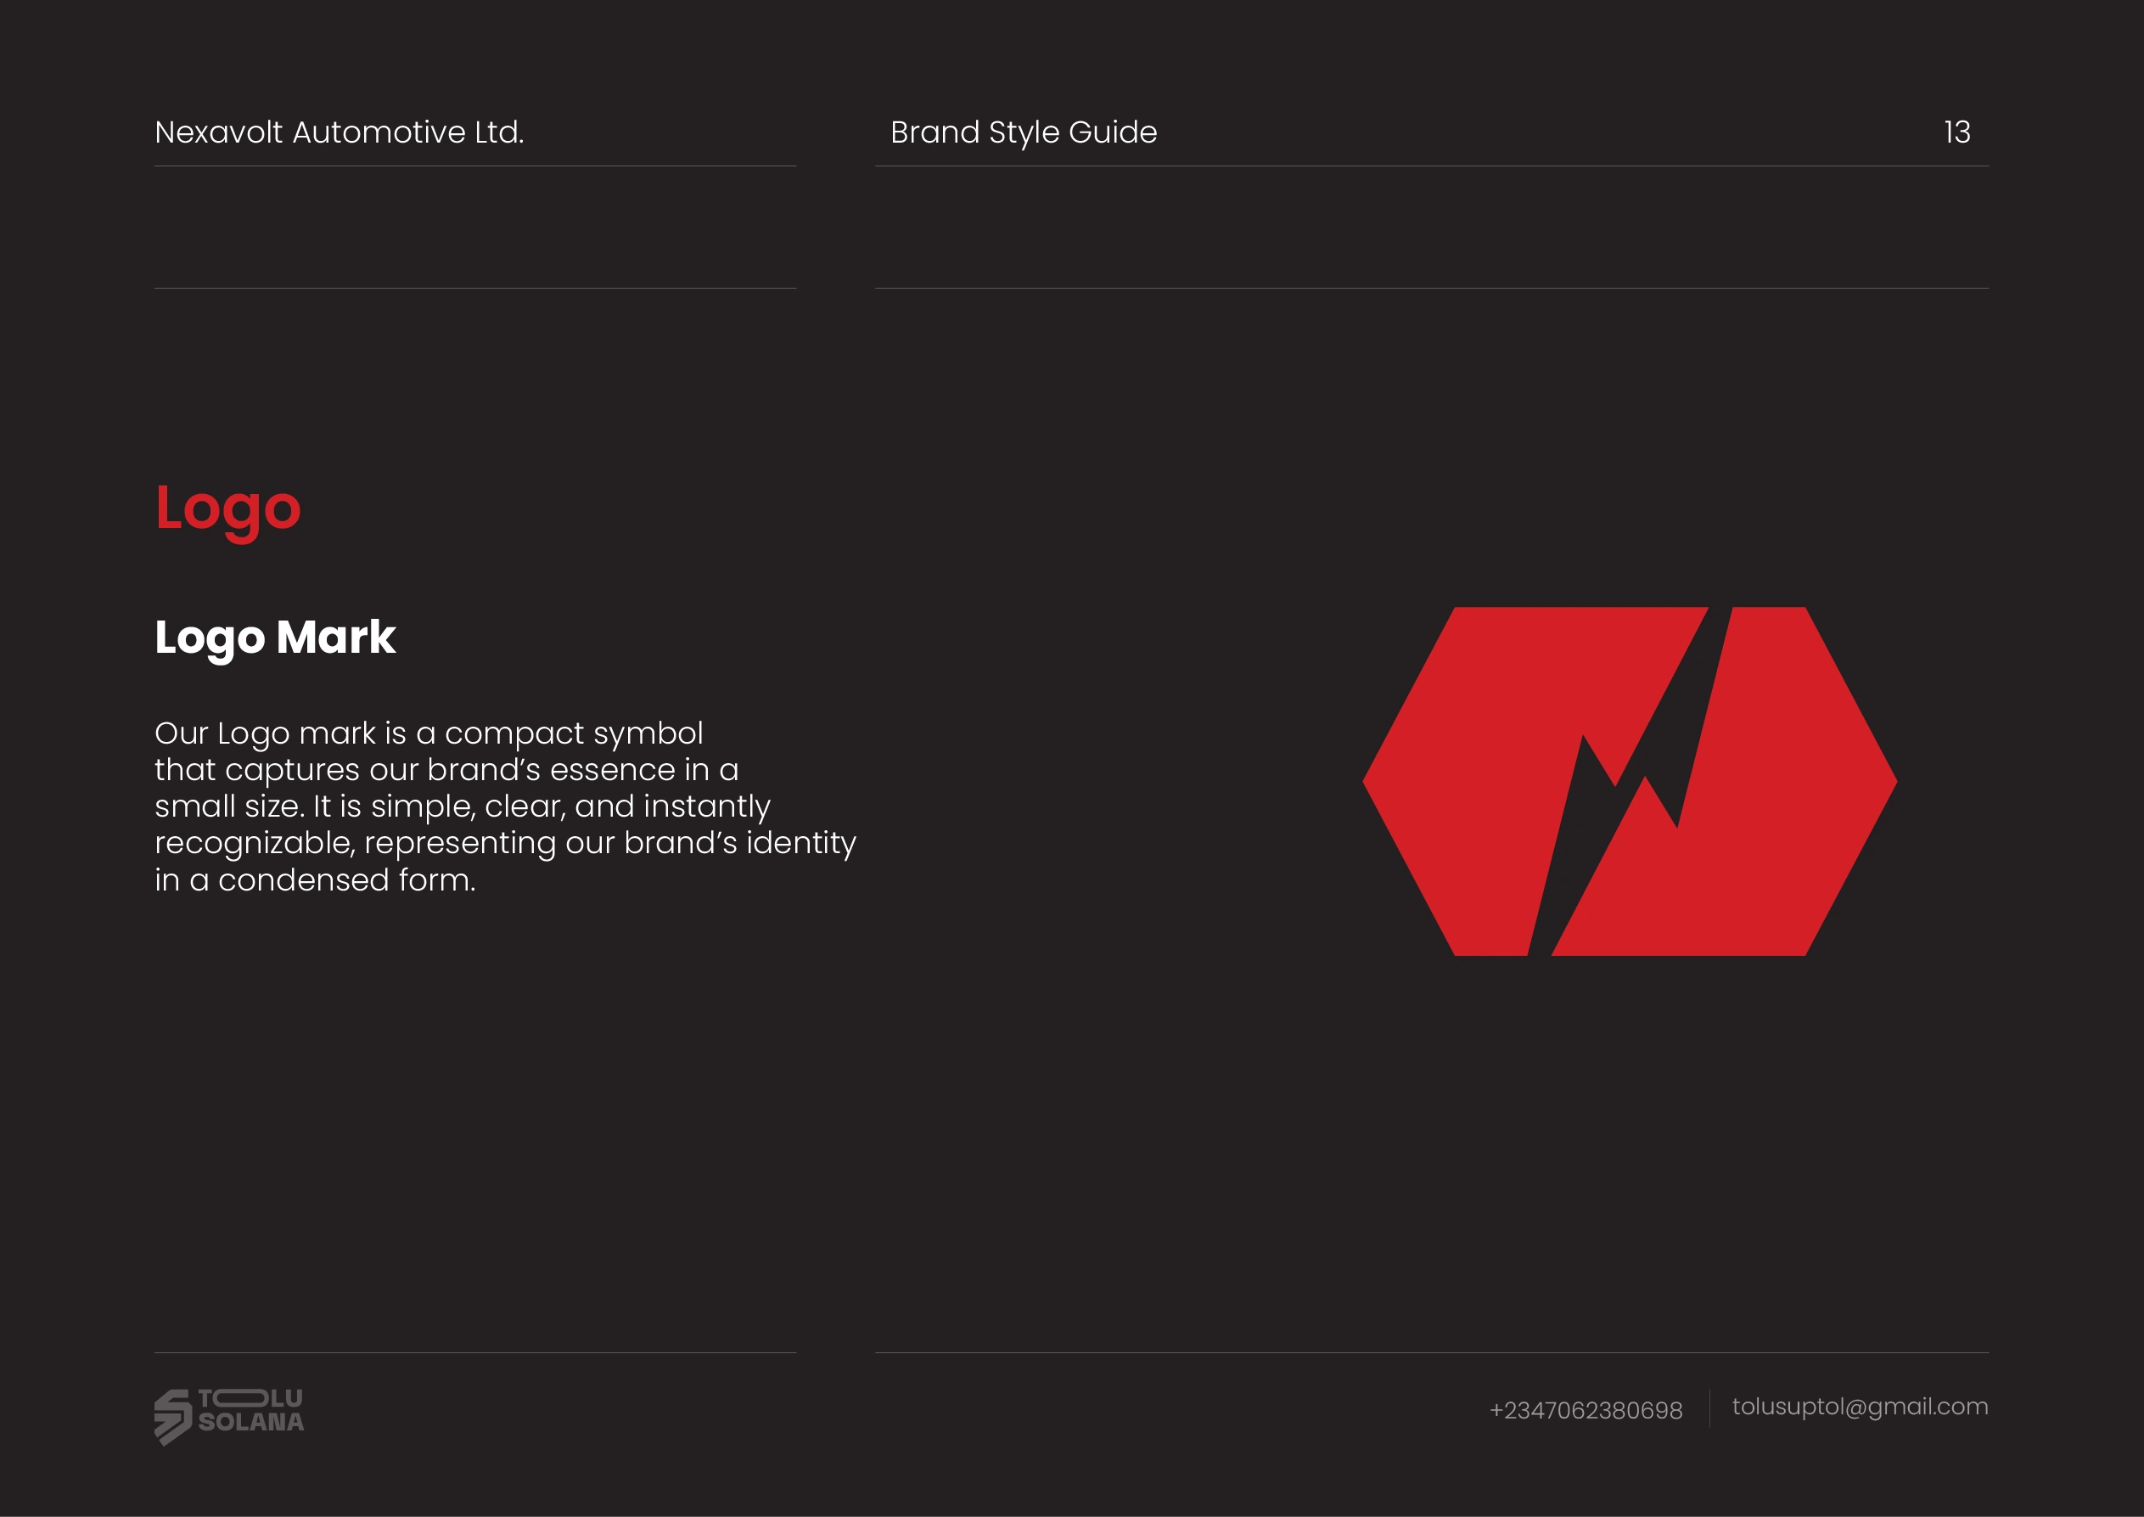The height and width of the screenshot is (1517, 2144).
Task: Click the page number 13
Action: pos(1956,132)
